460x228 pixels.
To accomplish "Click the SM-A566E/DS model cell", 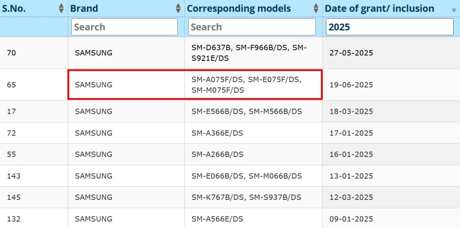I will click(253, 218).
